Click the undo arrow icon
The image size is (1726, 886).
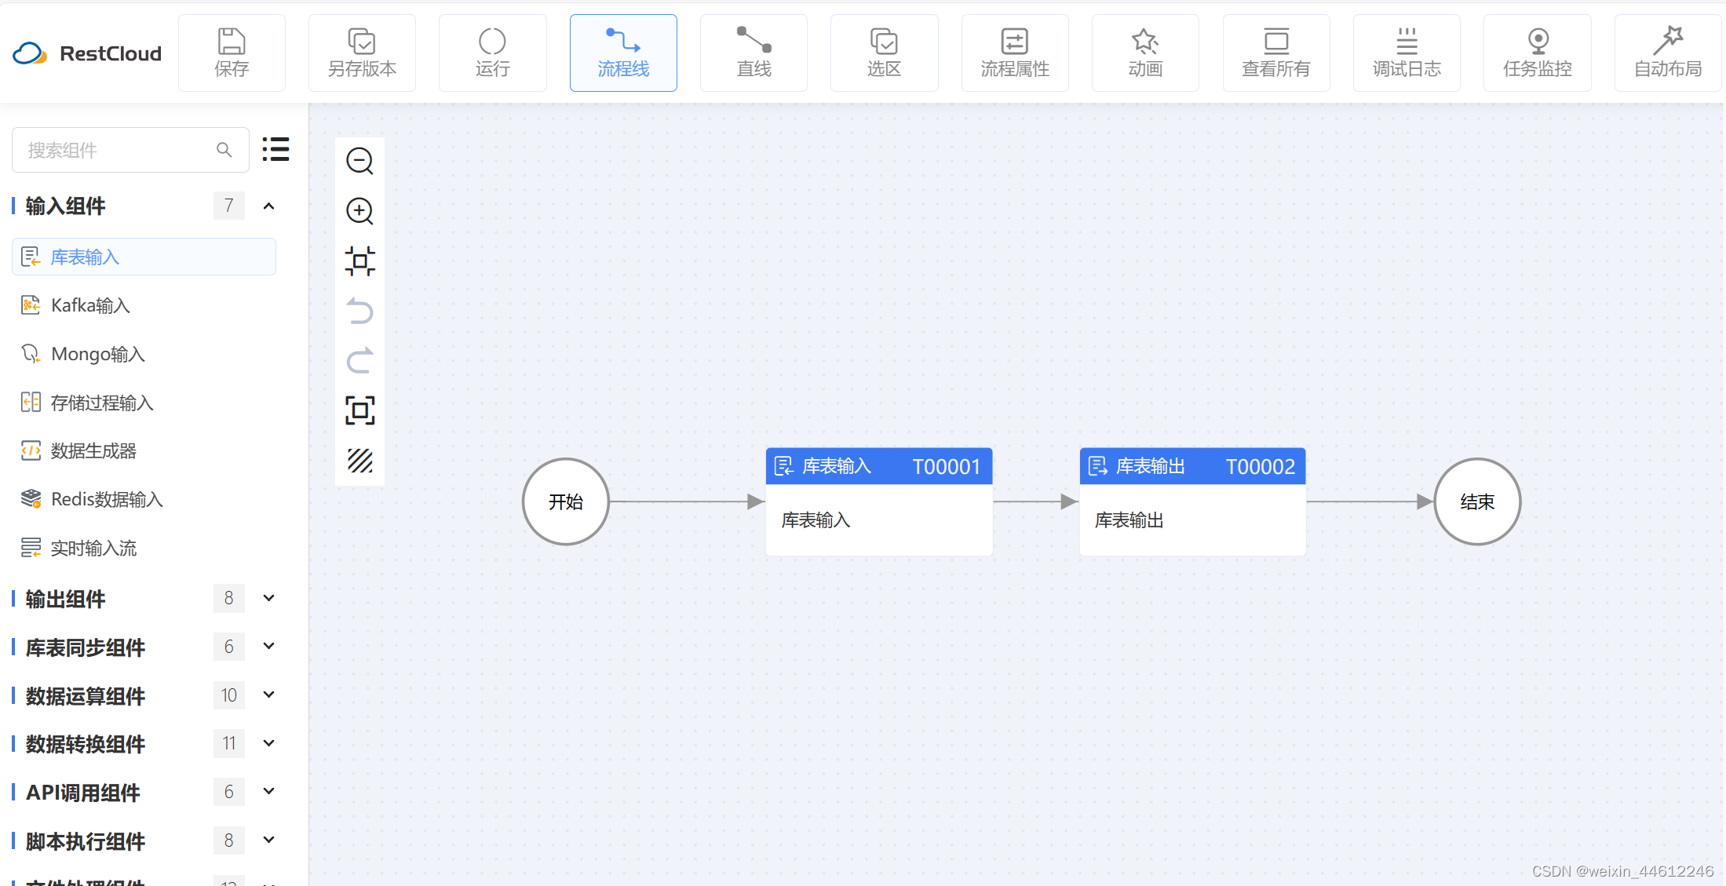click(359, 311)
